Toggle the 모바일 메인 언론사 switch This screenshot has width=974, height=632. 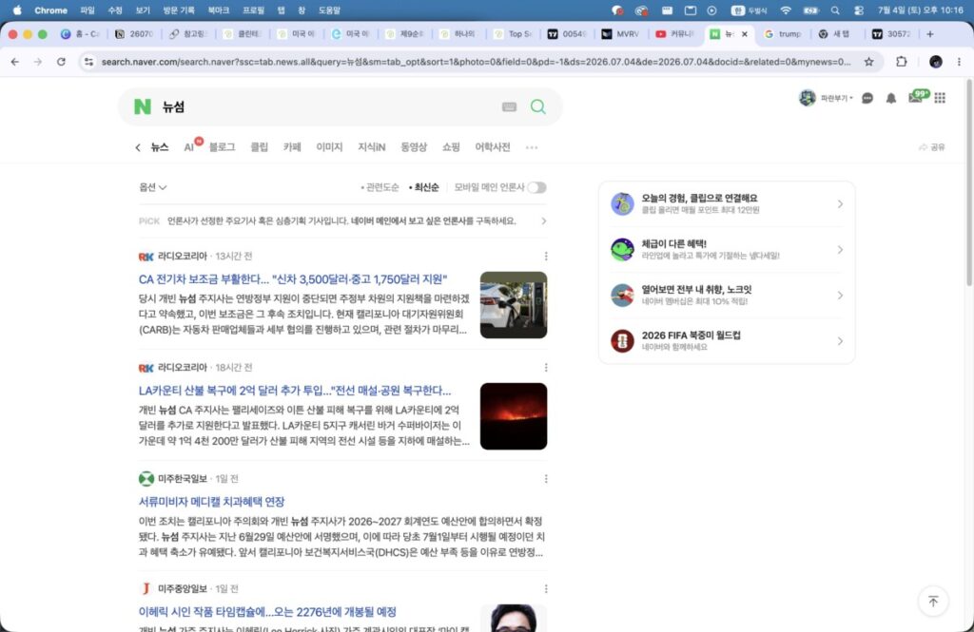[536, 187]
